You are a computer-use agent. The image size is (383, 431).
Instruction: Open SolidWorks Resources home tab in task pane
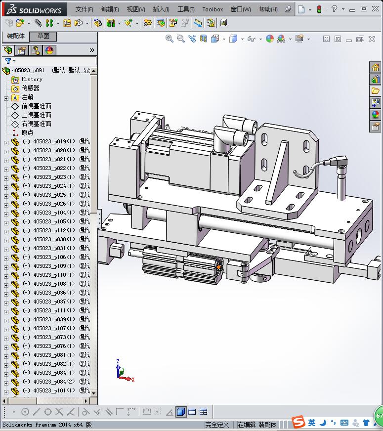tap(375, 67)
